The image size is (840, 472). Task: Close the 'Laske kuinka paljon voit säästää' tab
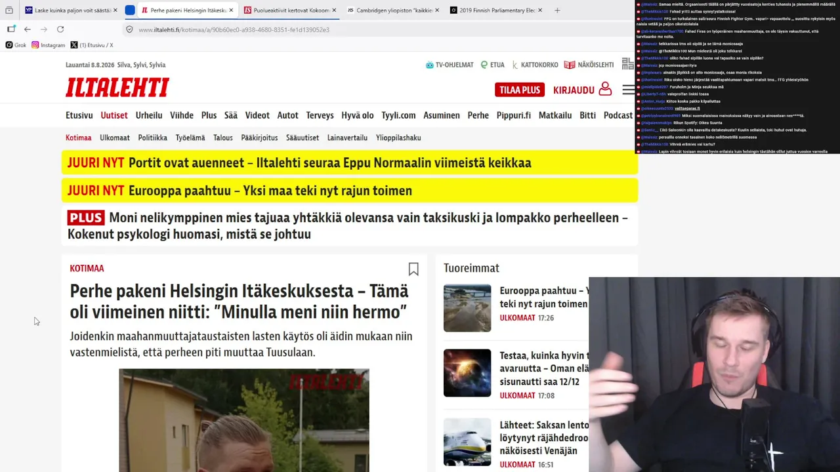tap(115, 10)
